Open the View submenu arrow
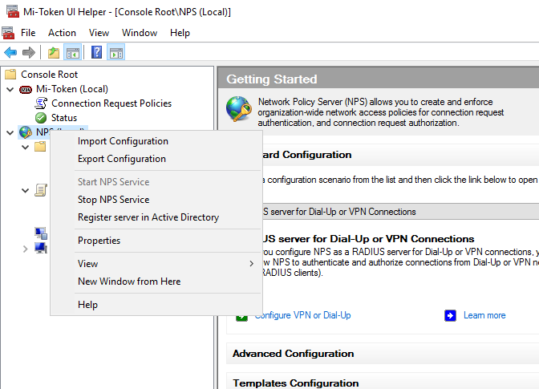 (251, 264)
